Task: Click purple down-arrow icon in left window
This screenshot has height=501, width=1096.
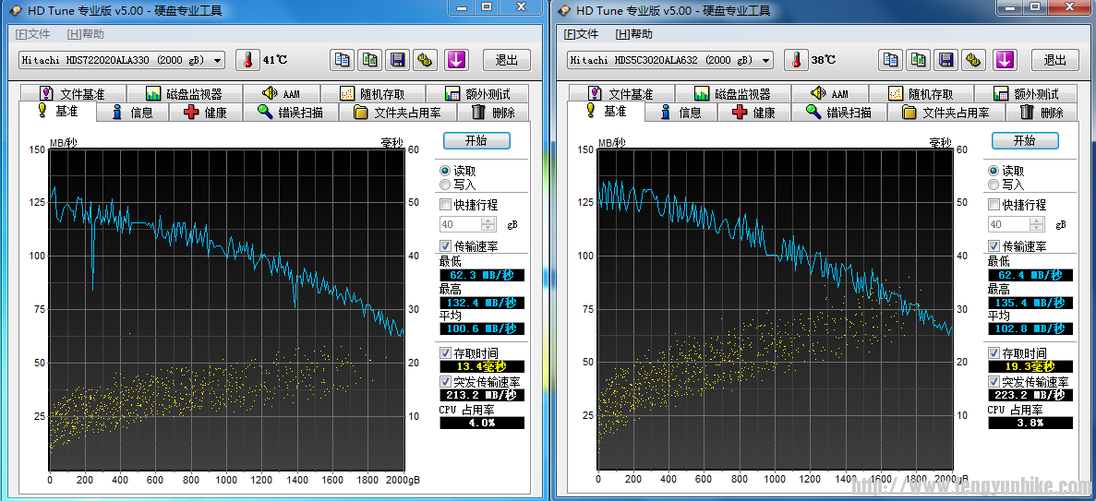Action: (456, 60)
